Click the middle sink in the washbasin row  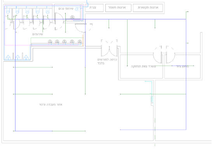point(64,41)
